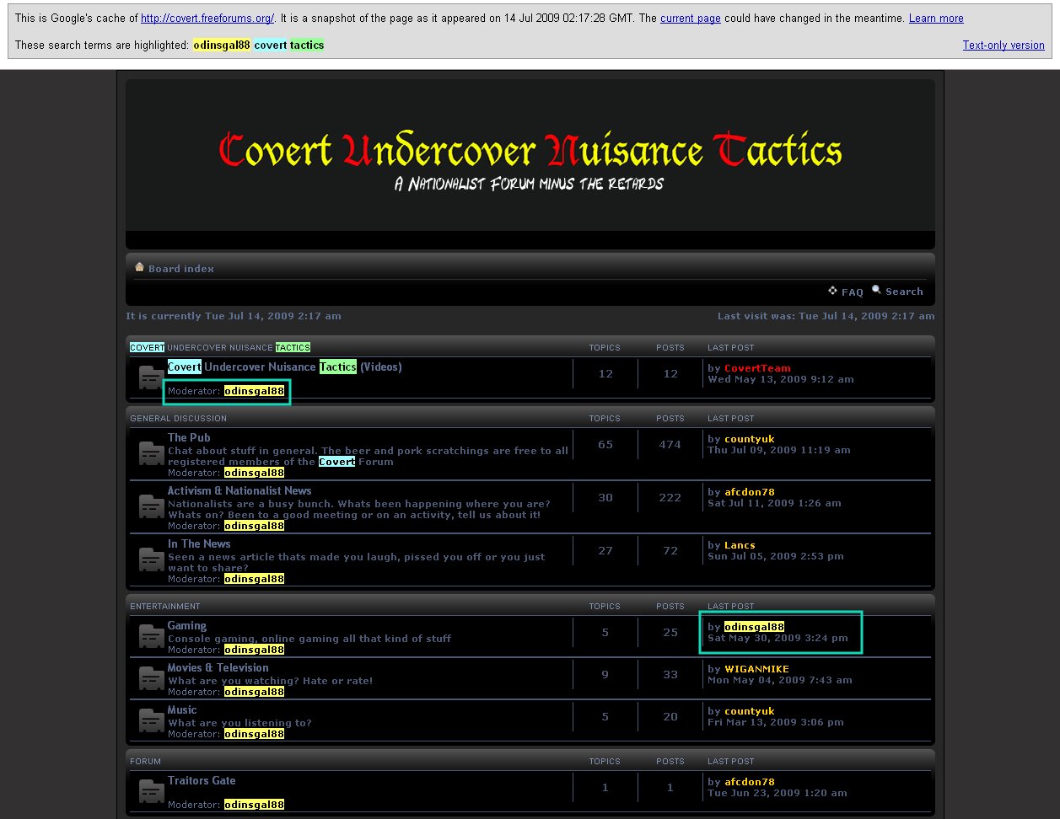View CovertTeam's profile from last post

coord(757,368)
